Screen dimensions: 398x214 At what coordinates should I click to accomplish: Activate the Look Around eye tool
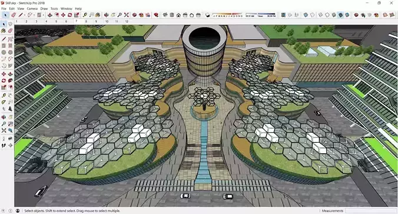pyautogui.click(x=10, y=139)
